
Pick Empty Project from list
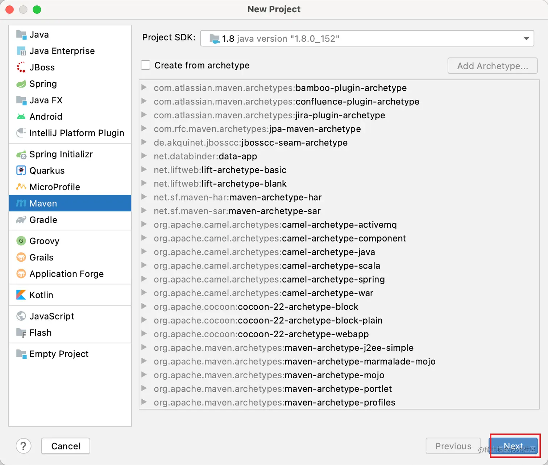[x=70, y=354]
